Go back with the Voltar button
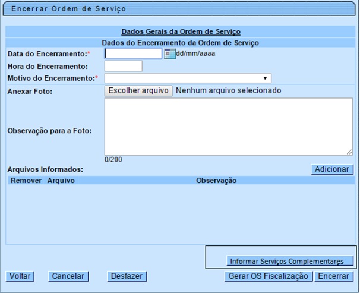The width and height of the screenshot is (360, 293). 20,276
